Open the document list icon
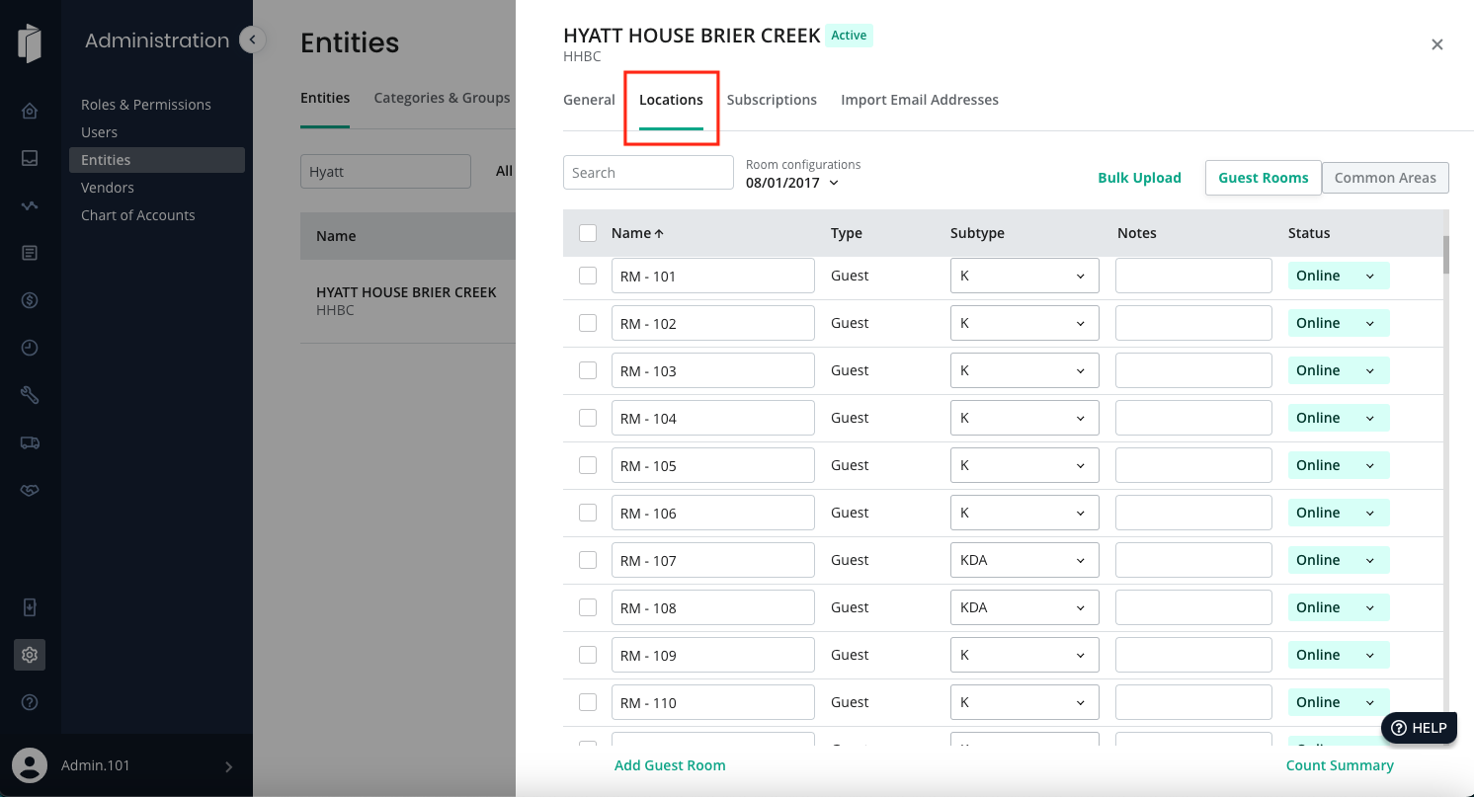1474x797 pixels. (30, 253)
